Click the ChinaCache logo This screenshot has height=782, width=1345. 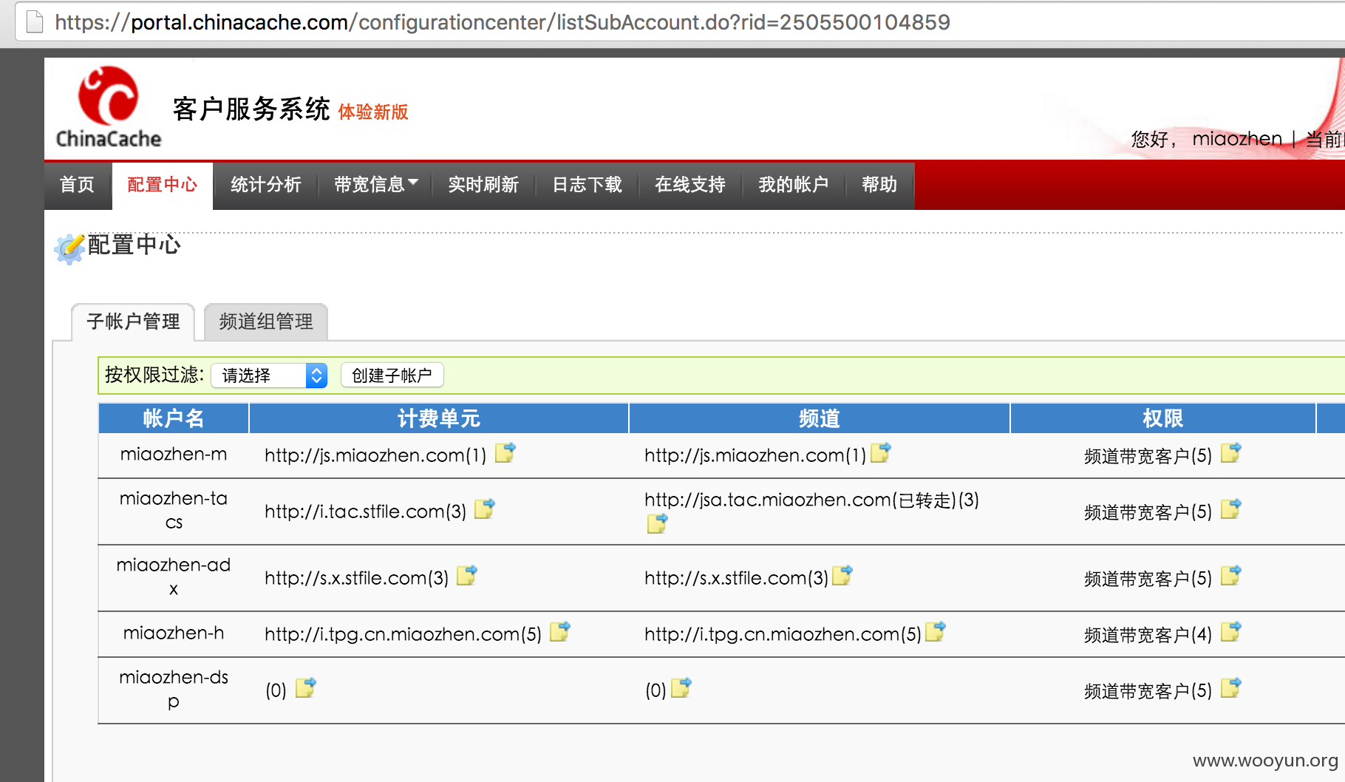[x=109, y=107]
